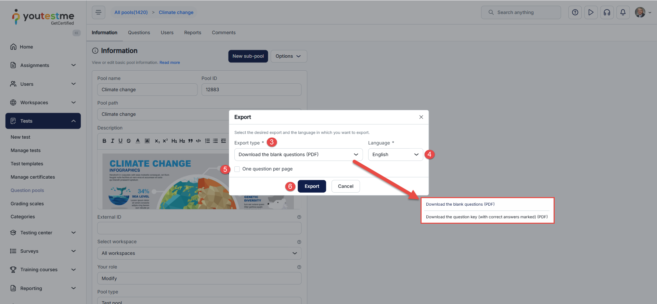Apply bold formatting in description editor
Screen dimensions: 657x304
tap(104, 141)
